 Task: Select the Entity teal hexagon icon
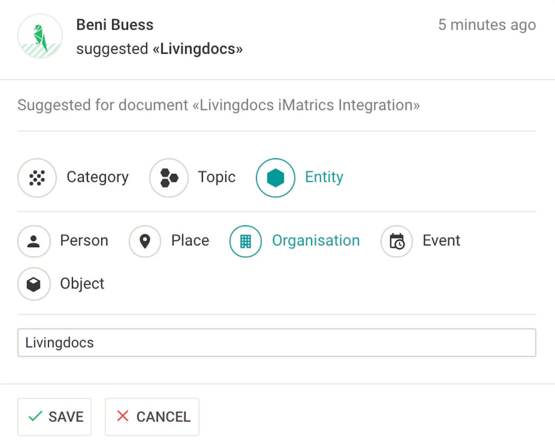[275, 178]
